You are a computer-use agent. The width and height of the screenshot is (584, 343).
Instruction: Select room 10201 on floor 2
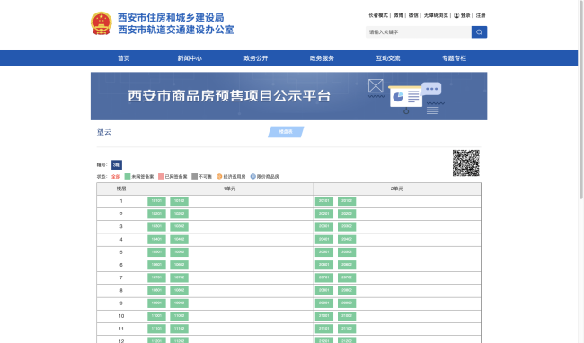point(156,214)
